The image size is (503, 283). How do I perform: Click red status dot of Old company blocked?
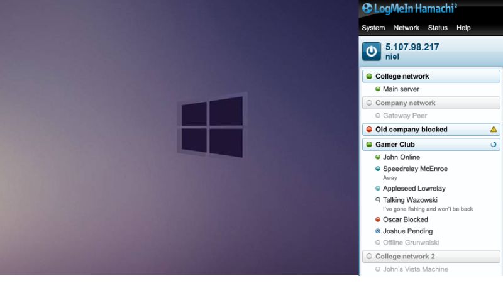coord(369,130)
